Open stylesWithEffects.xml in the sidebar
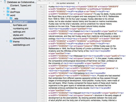 [x=24, y=38]
